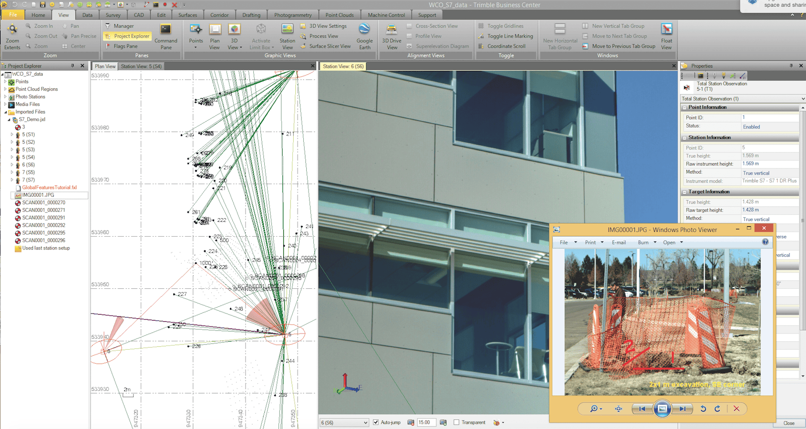Switch to the Home ribbon tab
The image size is (806, 429).
38,15
